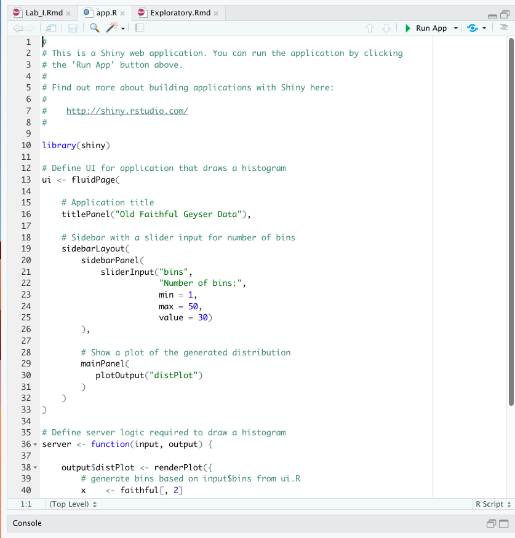Click the 1:1 cursor position indicator
Viewport: 515px width, 538px height.
26,504
